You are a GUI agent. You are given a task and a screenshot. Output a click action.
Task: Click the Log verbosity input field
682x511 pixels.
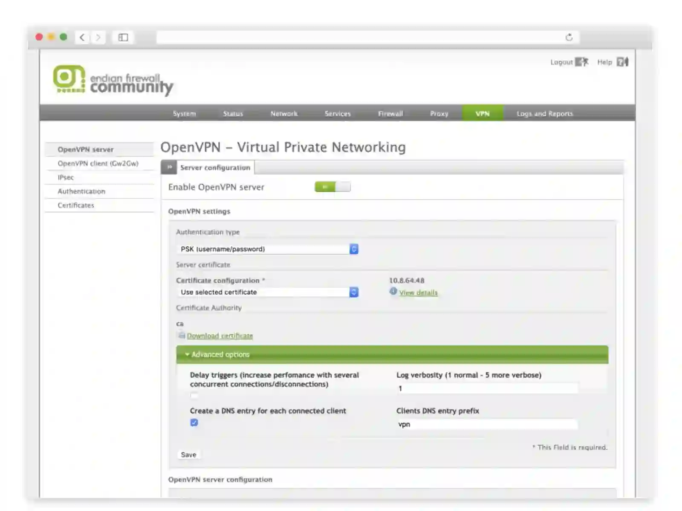pos(487,388)
